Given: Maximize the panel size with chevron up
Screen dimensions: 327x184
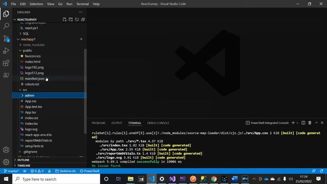Looking at the screenshot, I should (x=316, y=123).
